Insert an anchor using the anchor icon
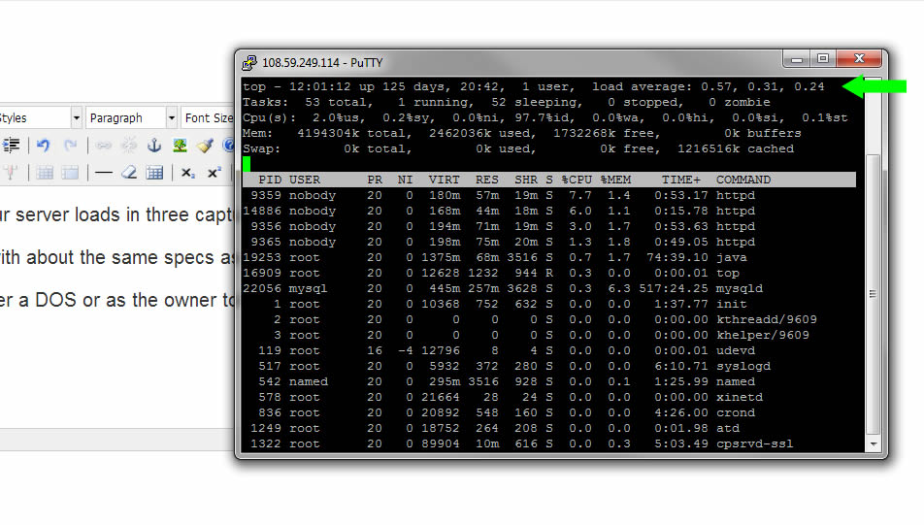Viewport: 924px width, 525px height. (x=153, y=145)
